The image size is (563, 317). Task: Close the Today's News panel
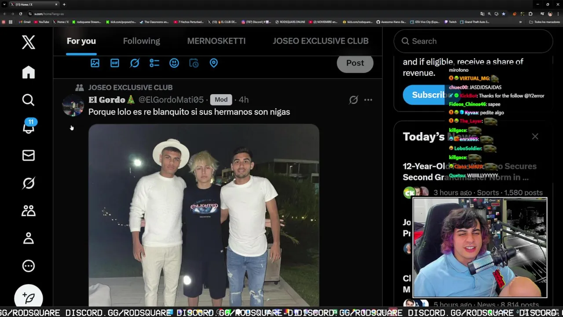click(535, 136)
